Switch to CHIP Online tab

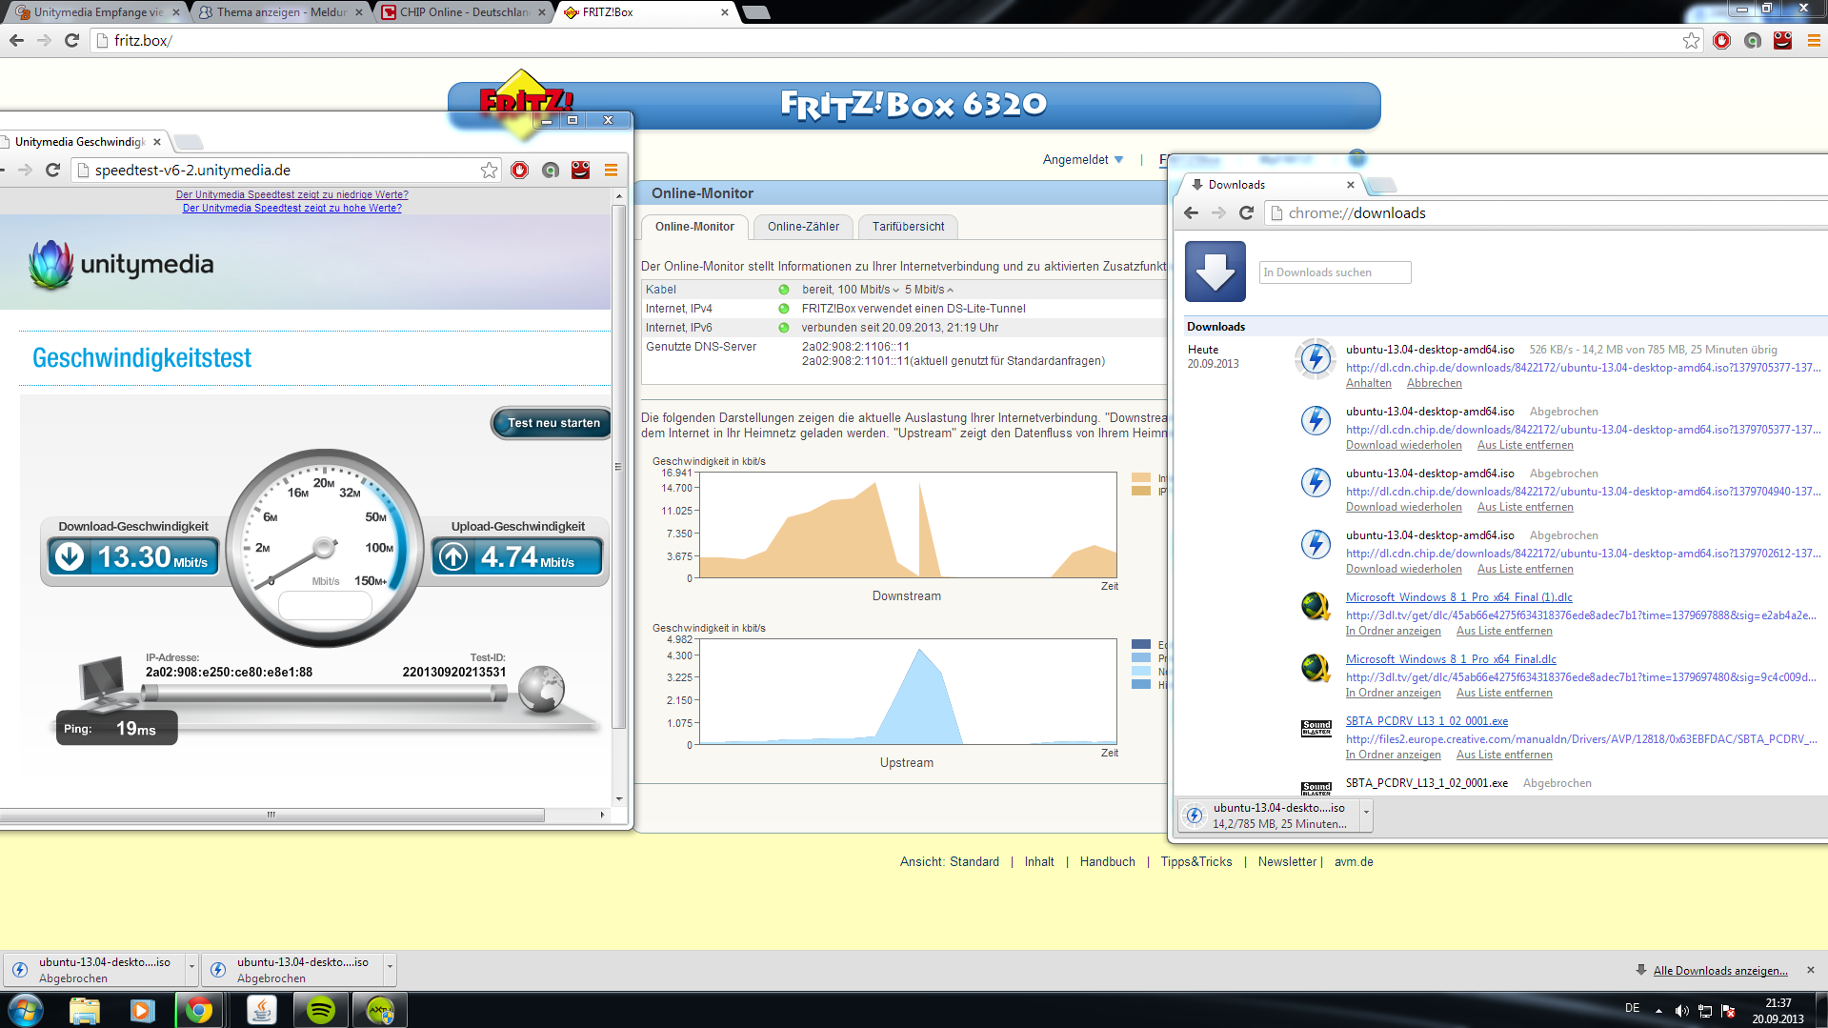pos(464,12)
